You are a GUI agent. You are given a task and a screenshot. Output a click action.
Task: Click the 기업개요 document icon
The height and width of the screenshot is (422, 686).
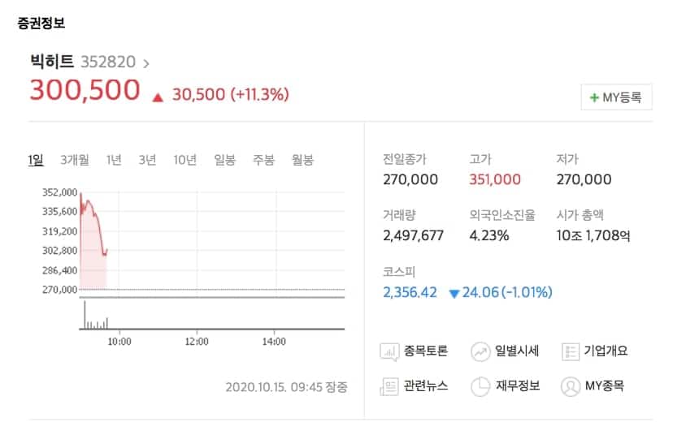tap(571, 351)
